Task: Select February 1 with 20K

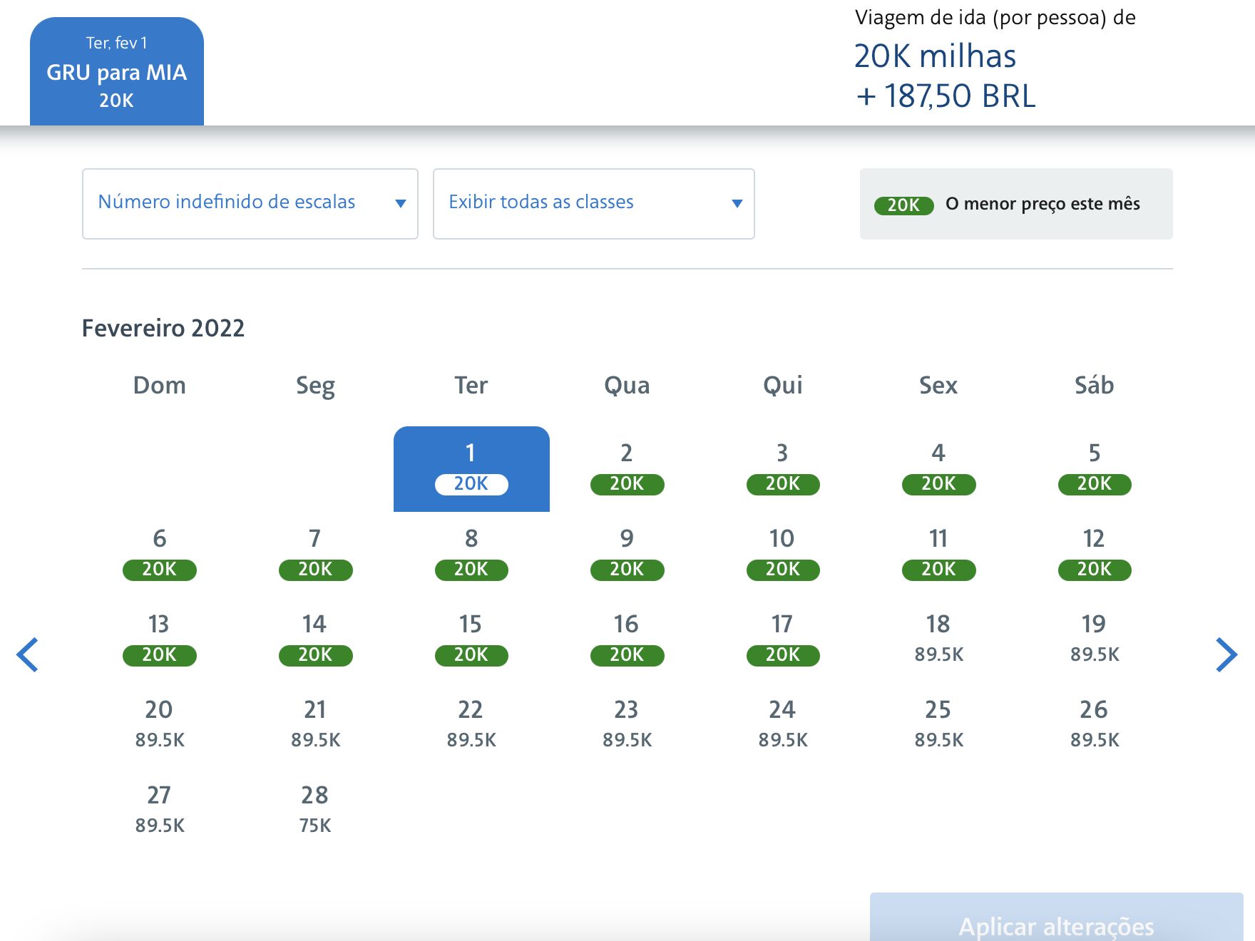Action: point(471,469)
